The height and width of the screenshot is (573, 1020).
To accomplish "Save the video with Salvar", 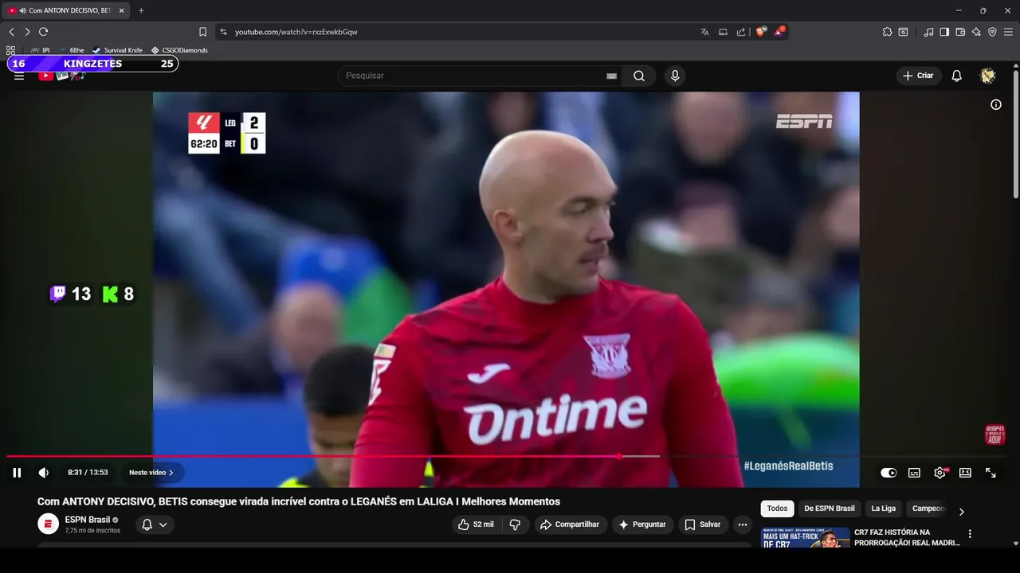I will click(x=702, y=524).
